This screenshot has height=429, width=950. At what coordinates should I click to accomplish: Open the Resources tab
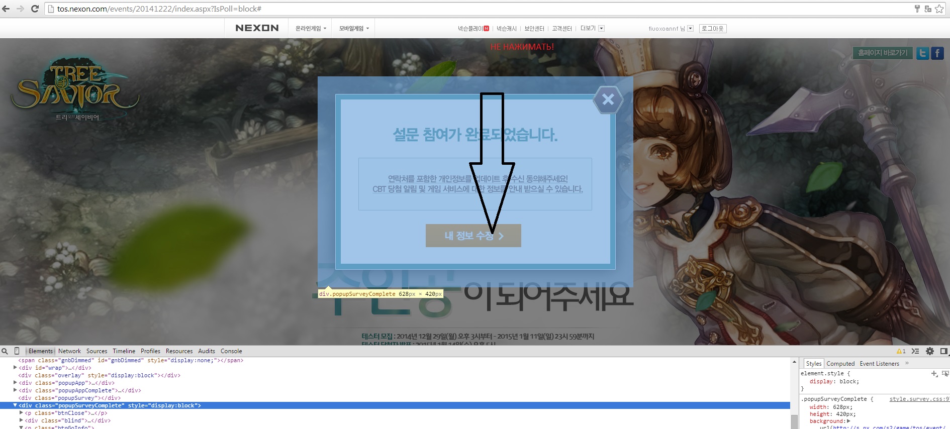point(179,351)
